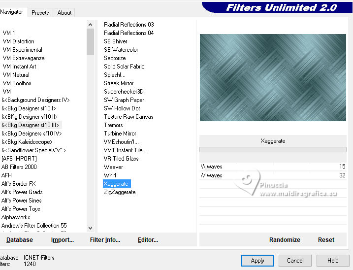Select &<Bkg Designer sf10 I> category
353x270 pixels.
29,108
